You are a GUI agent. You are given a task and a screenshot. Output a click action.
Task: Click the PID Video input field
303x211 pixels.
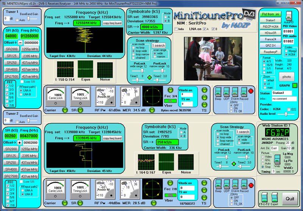[288, 31]
